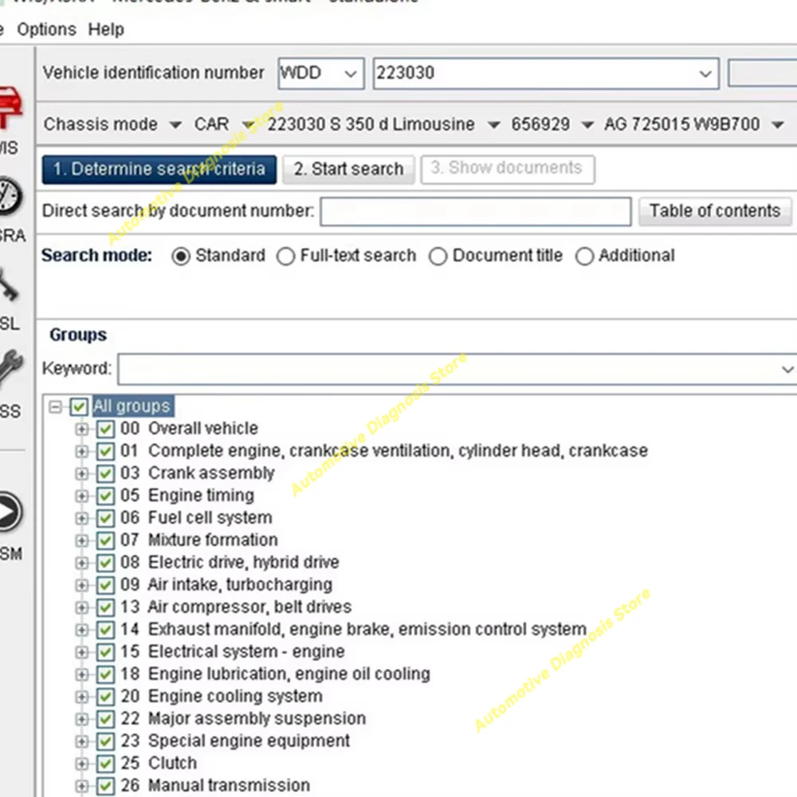Uncheck the 00 Overall vehicle checkbox
The width and height of the screenshot is (797, 797).
pyautogui.click(x=105, y=429)
